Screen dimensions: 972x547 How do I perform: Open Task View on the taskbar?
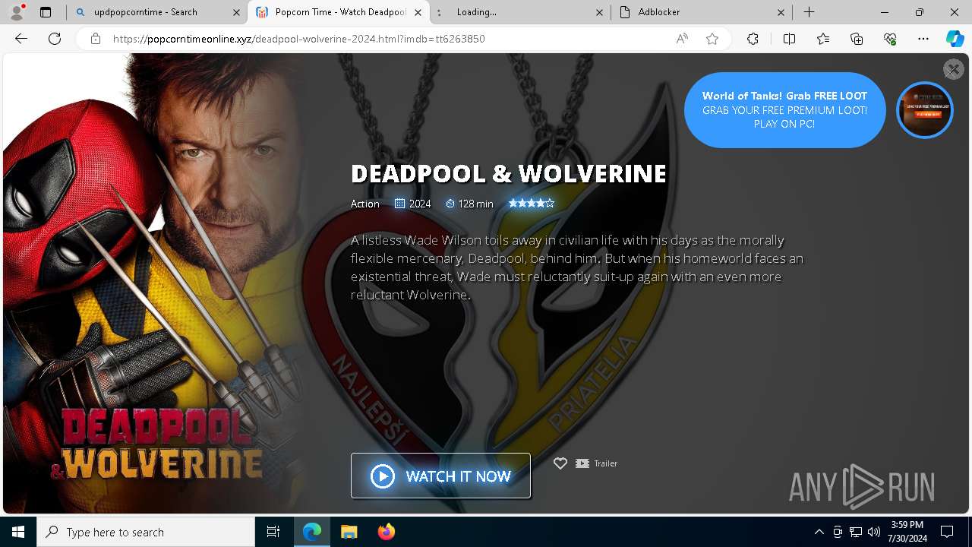pyautogui.click(x=273, y=532)
